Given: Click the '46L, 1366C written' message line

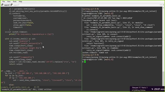Looking at the screenshot, I should coord(26,89).
